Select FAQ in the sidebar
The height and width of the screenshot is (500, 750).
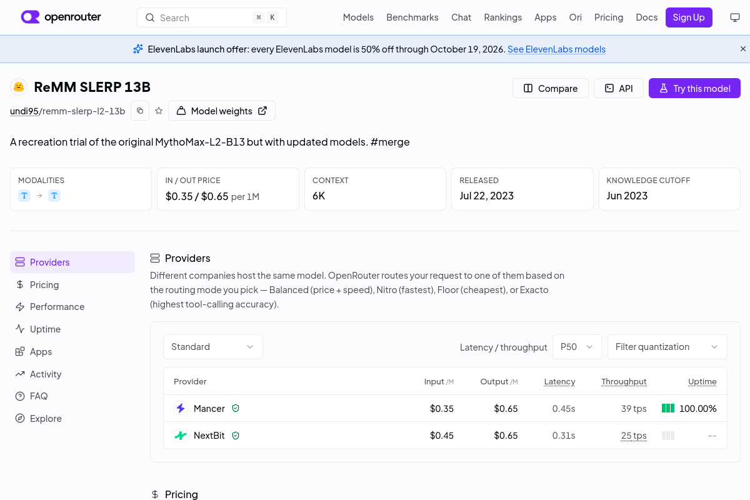(x=72, y=396)
